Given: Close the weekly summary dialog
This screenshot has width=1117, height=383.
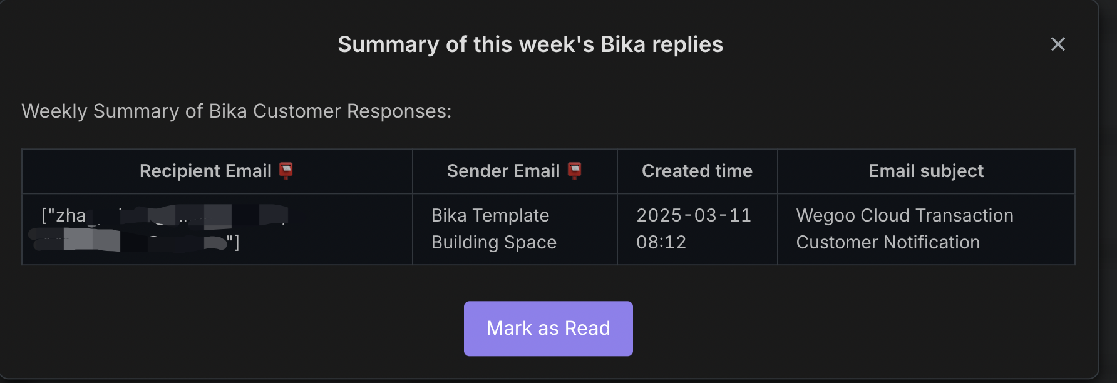Looking at the screenshot, I should coord(1058,44).
